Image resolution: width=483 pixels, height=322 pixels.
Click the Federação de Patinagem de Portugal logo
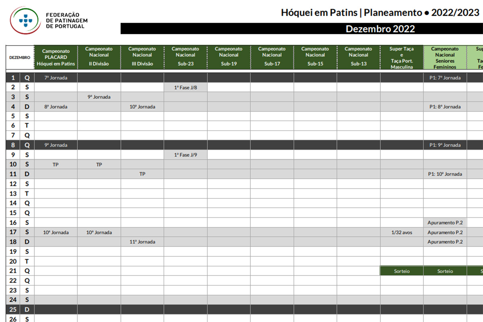coord(49,20)
